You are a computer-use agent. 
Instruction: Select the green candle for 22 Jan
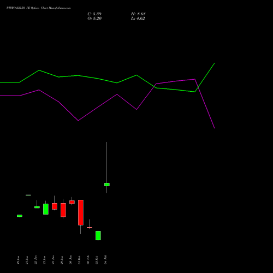pyautogui.click(x=37, y=207)
